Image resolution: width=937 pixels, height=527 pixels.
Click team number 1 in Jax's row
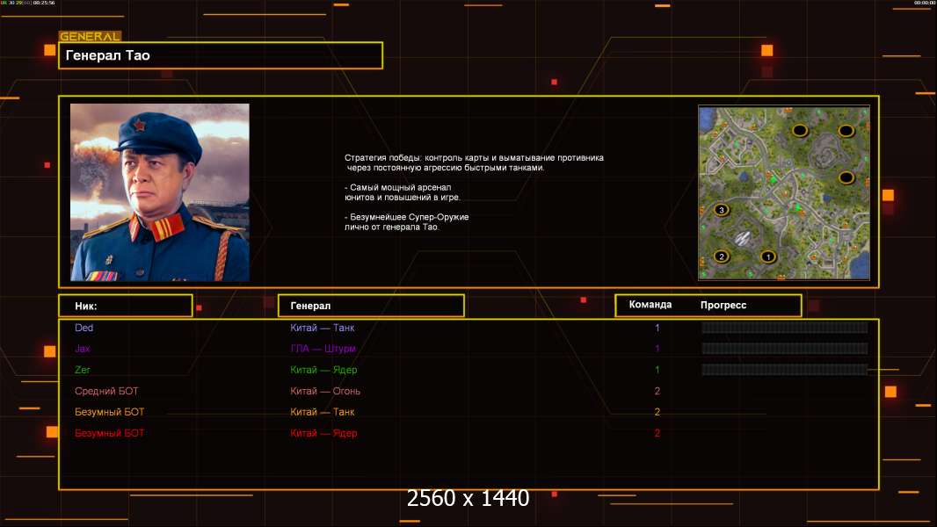(657, 349)
